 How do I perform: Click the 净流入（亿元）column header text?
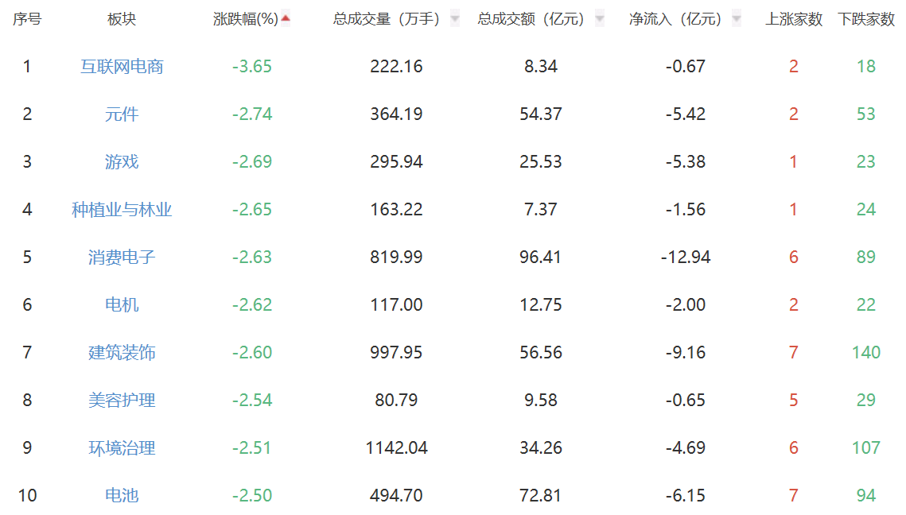click(675, 19)
